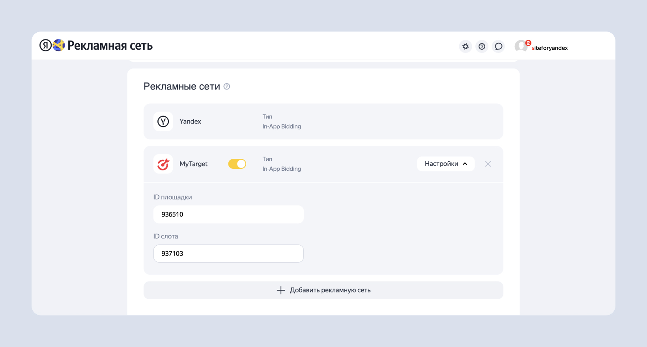647x347 pixels.
Task: Click the user avatar with notification badge
Action: (x=522, y=46)
